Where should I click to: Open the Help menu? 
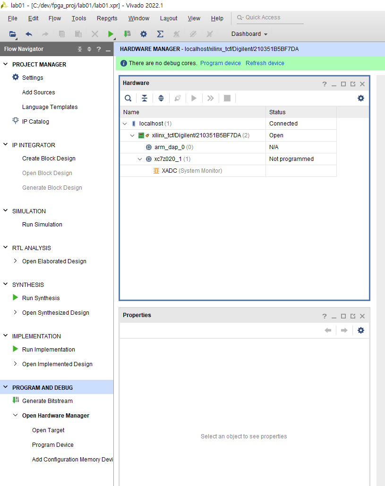pos(217,18)
